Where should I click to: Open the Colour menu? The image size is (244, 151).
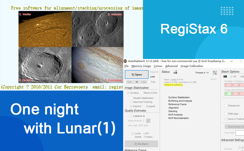tap(158, 66)
